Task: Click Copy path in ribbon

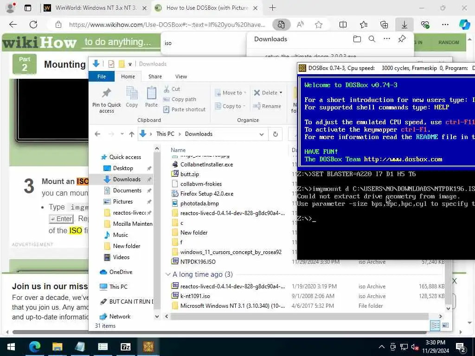Action: tap(180, 99)
